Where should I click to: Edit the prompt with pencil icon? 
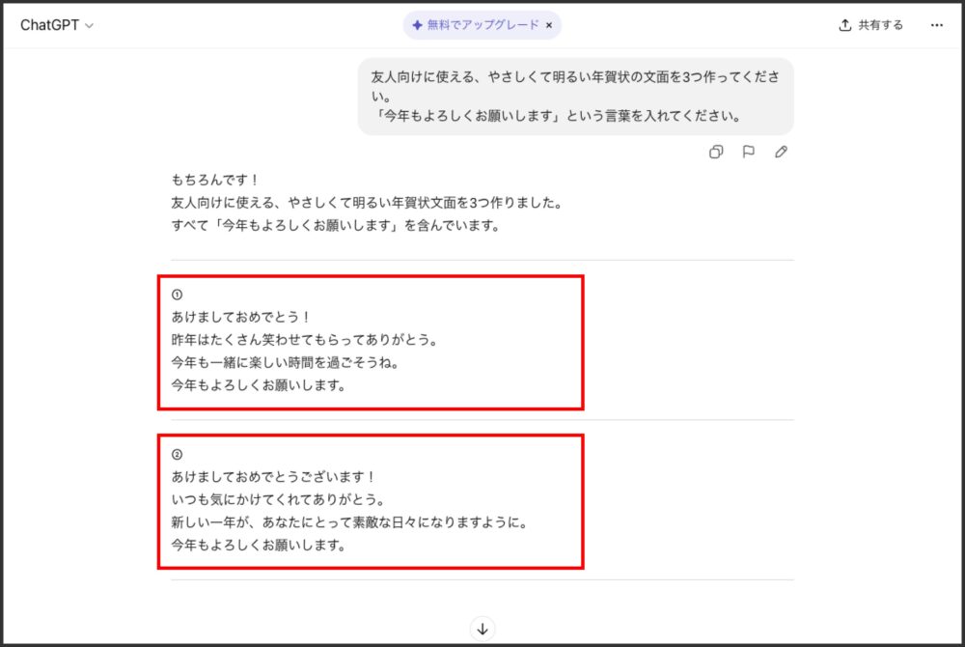(782, 152)
